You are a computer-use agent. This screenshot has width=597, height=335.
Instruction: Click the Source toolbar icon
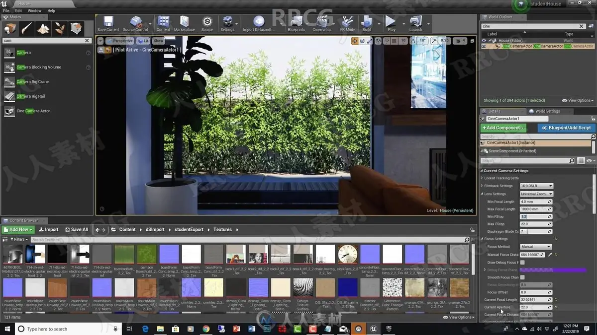[x=207, y=23]
